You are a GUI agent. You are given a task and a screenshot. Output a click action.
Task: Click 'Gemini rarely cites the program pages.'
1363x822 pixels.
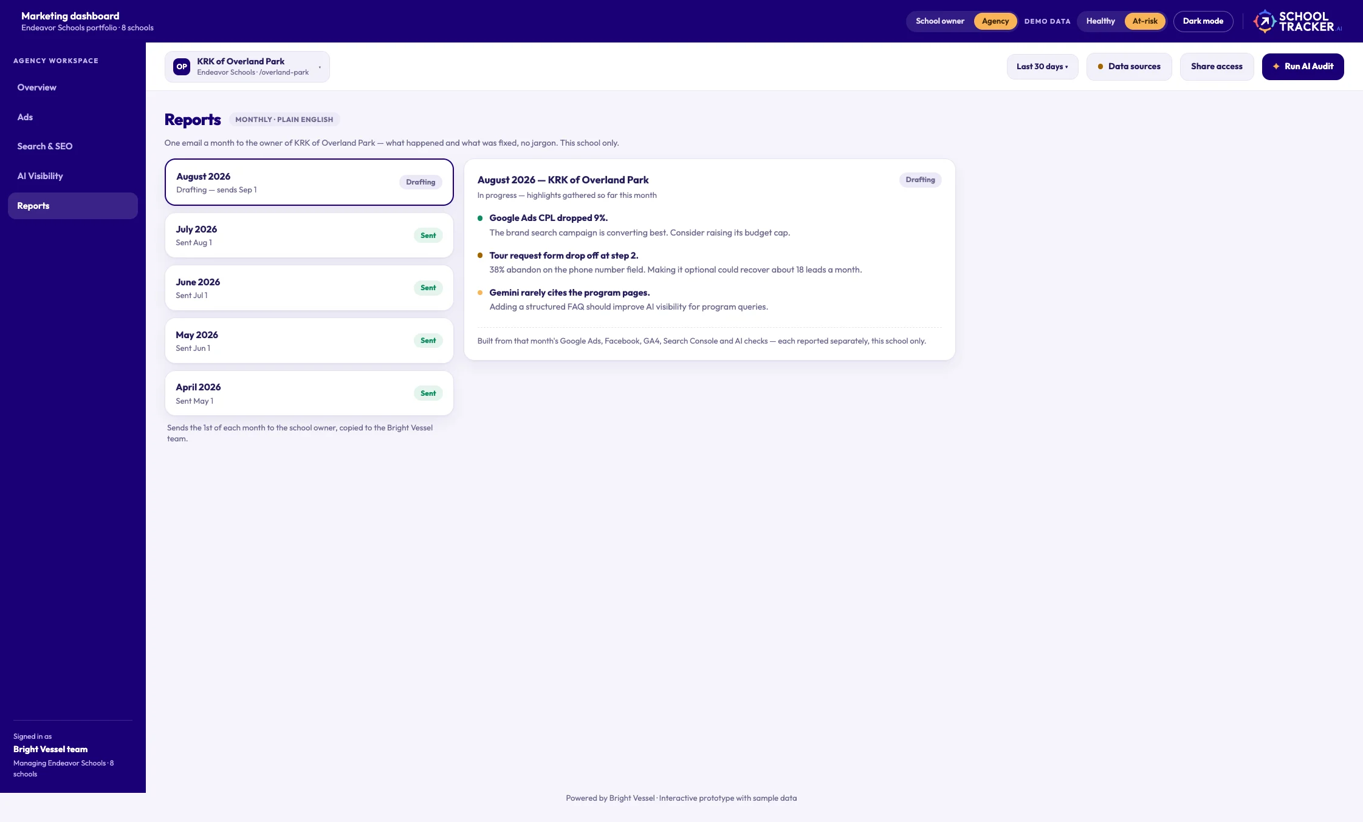pyautogui.click(x=569, y=293)
